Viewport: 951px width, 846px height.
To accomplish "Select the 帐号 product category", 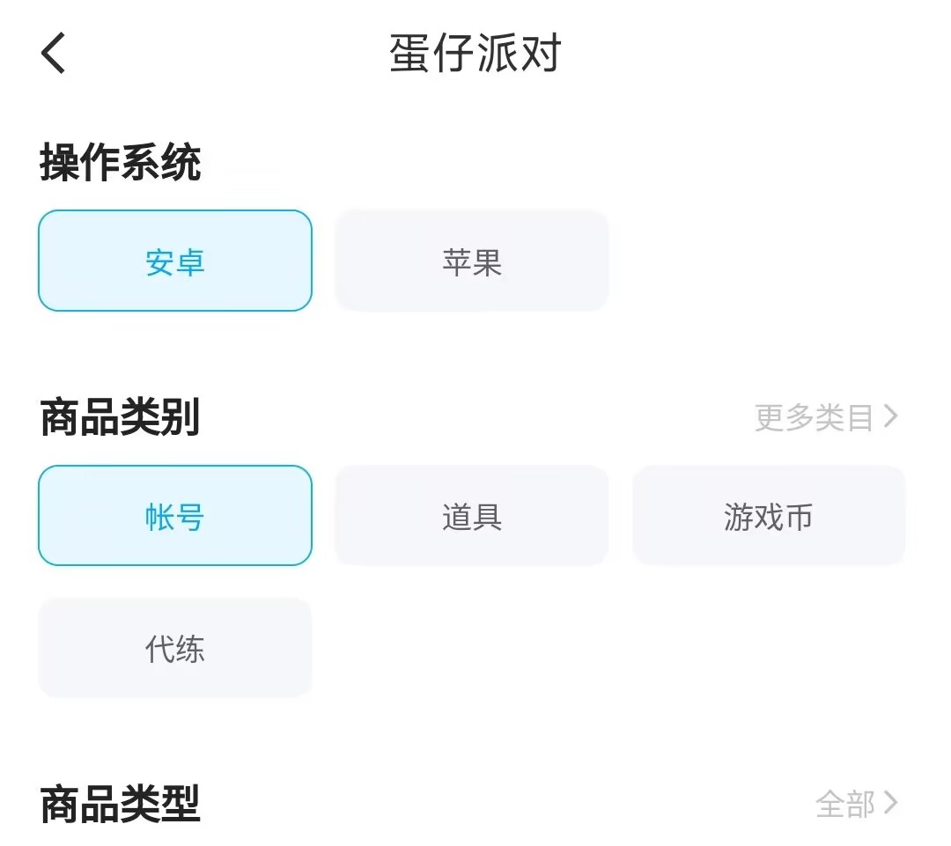I will [x=175, y=516].
